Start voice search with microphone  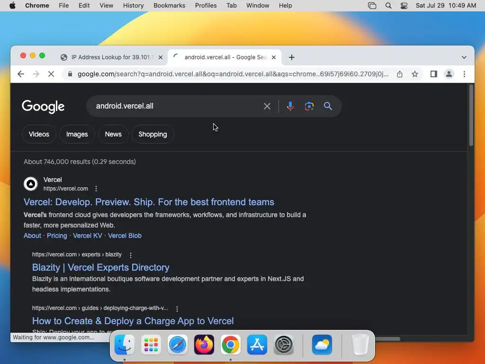coord(290,106)
